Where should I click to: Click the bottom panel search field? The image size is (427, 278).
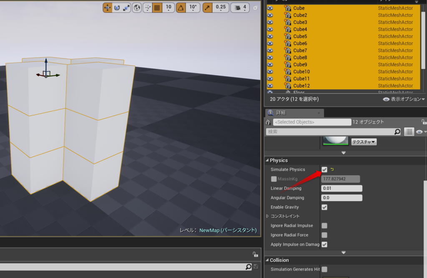(x=122, y=267)
